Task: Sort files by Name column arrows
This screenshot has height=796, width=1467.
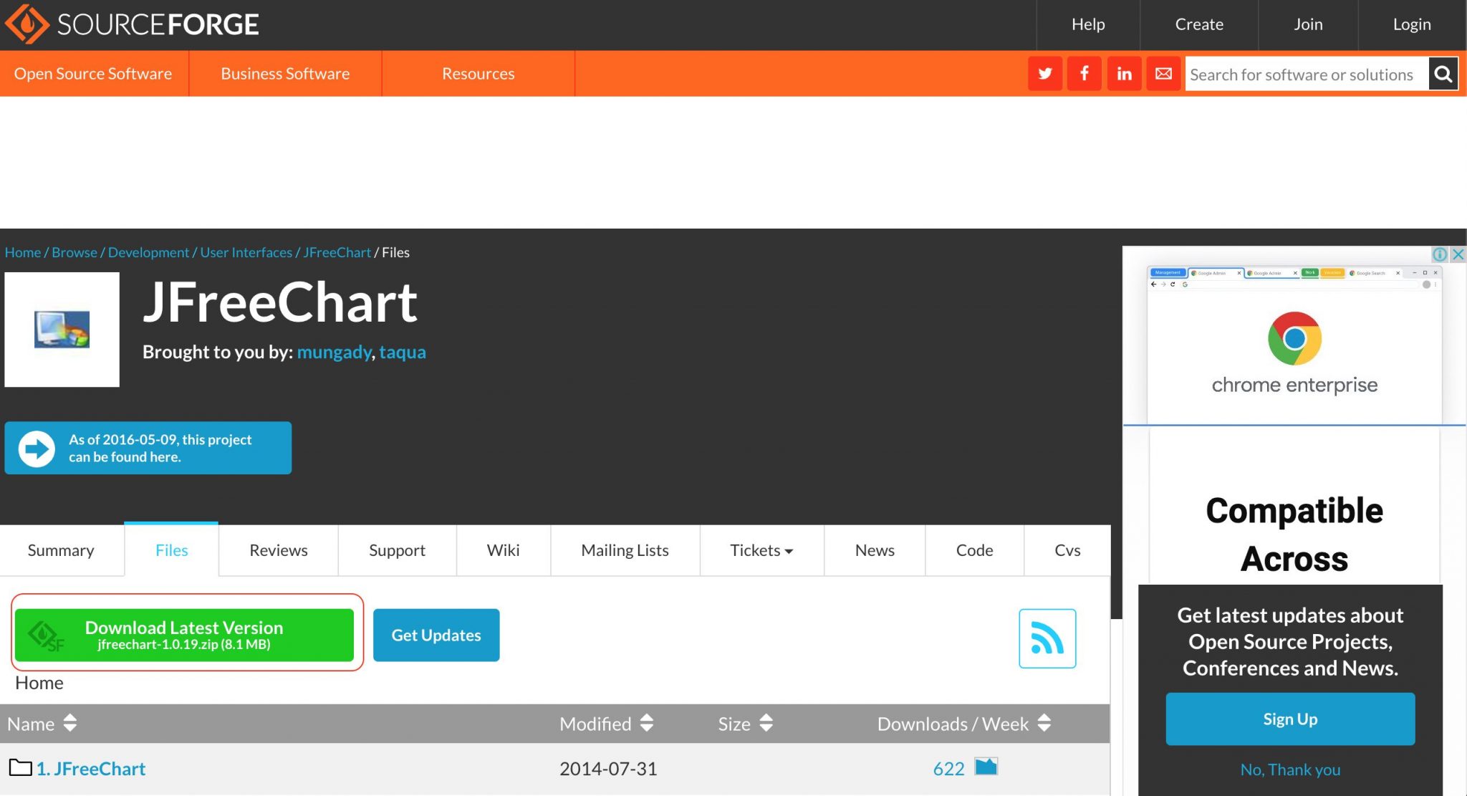Action: (69, 723)
